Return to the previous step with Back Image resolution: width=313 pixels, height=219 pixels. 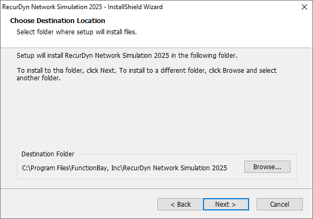pos(180,204)
